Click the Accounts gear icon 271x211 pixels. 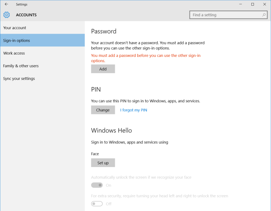(6, 15)
